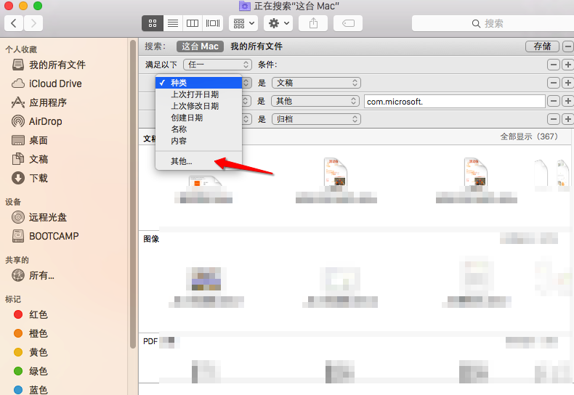Click the 存储 save search button

[542, 46]
